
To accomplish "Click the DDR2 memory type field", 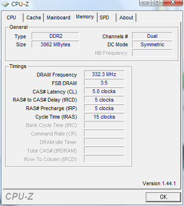I will 55,36.
